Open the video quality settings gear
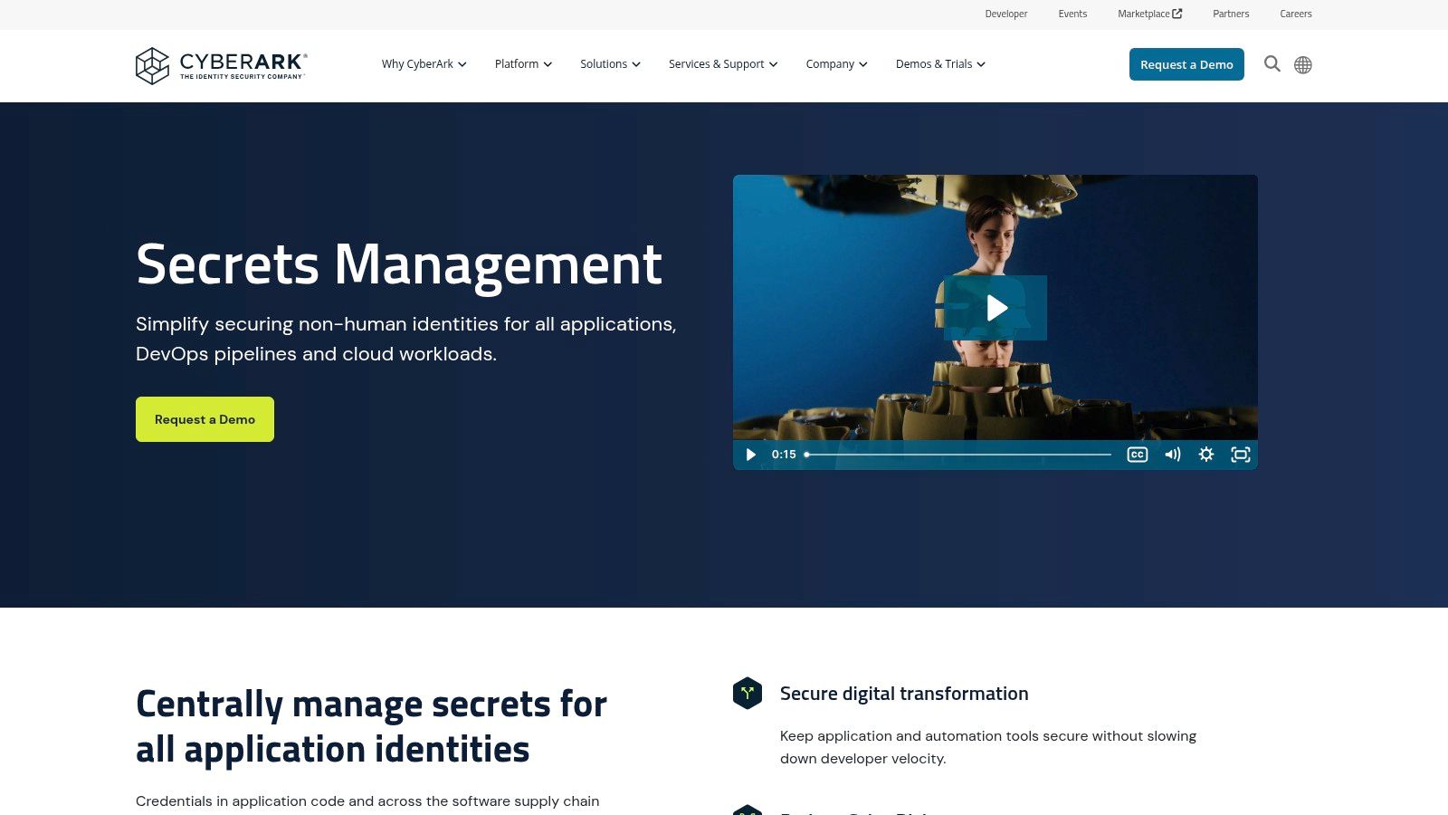 click(1206, 455)
